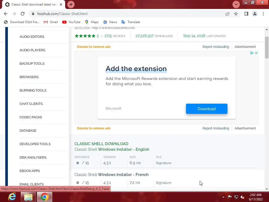Open the Translate bookmark
The height and width of the screenshot is (202, 269).
[131, 22]
